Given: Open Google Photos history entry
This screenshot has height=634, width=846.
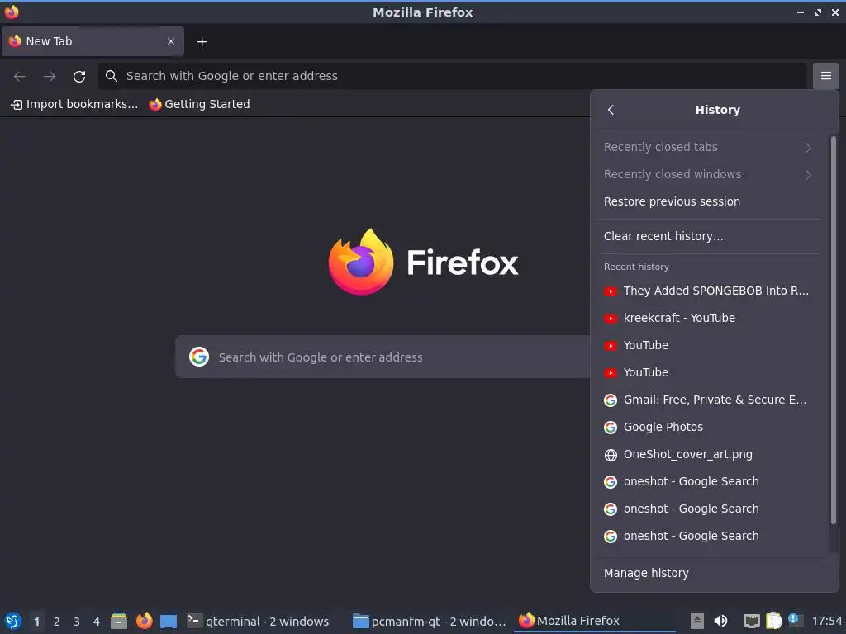Looking at the screenshot, I should [708, 427].
